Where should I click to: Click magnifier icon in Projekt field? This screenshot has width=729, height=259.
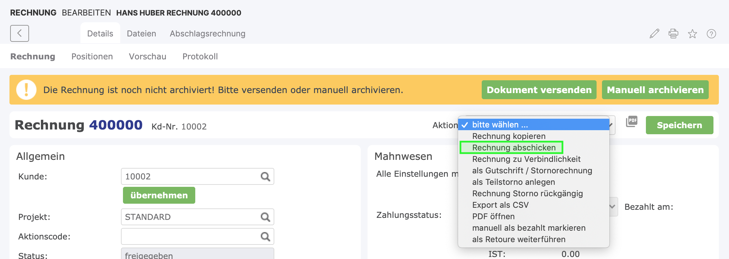[265, 217]
